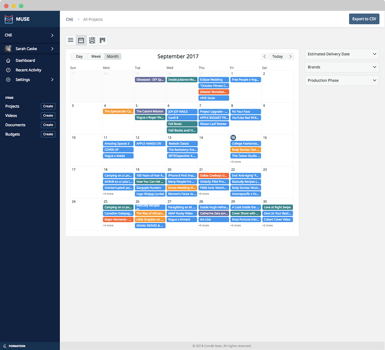The width and height of the screenshot is (385, 350).
Task: Open Videos in the sidebar
Action: point(11,116)
